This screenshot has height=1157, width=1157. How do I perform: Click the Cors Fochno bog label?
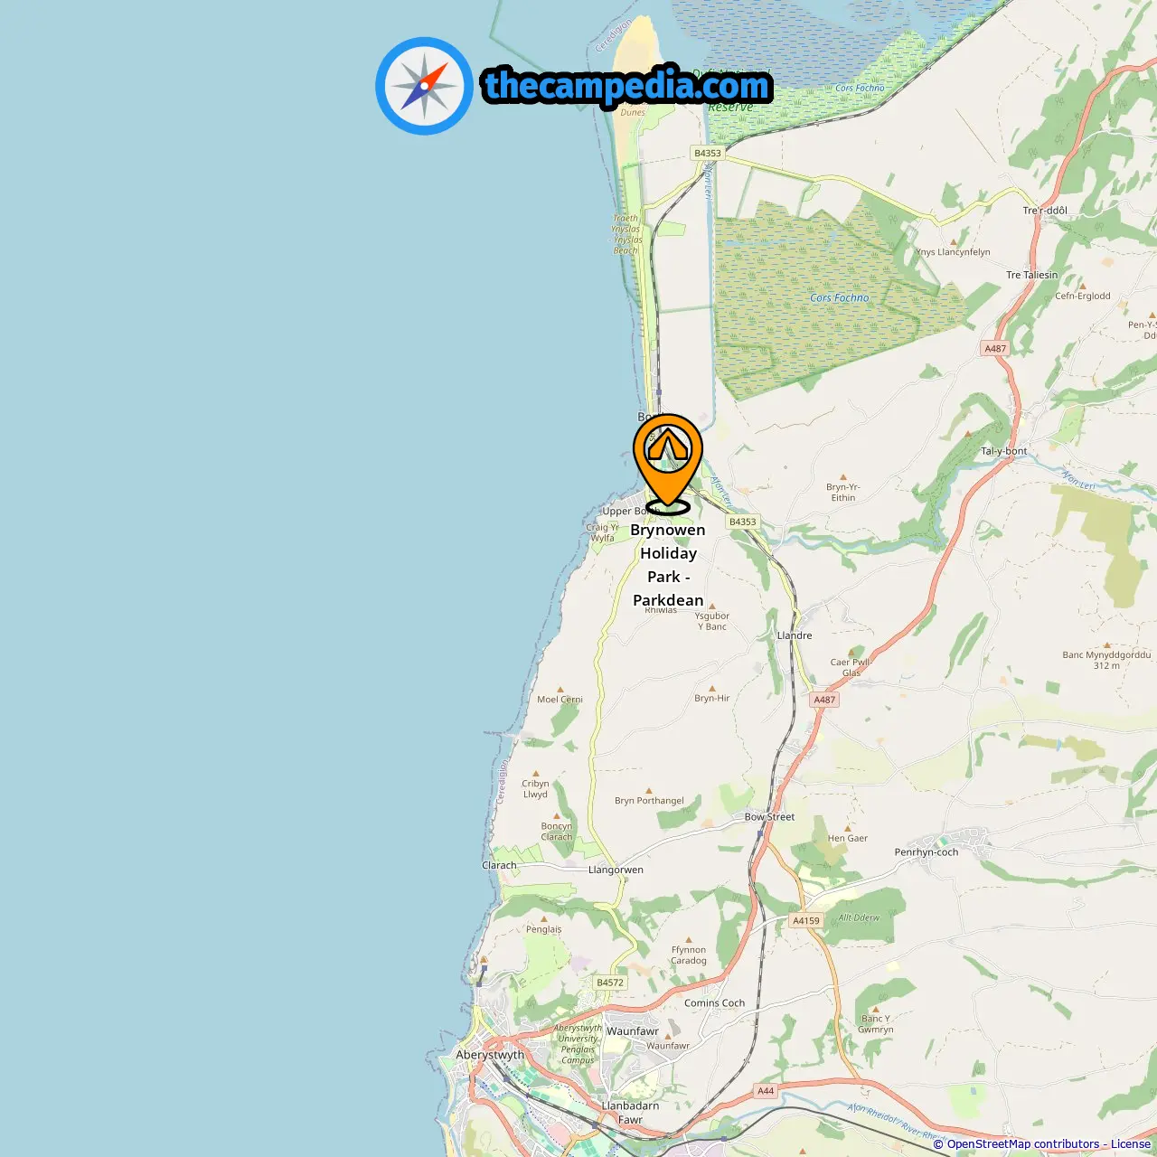coord(839,297)
